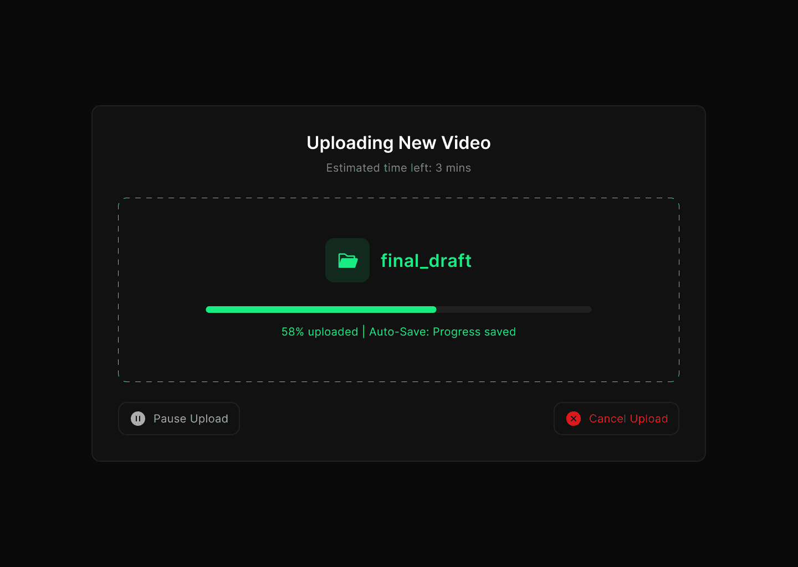Screen dimensions: 798x567
Task: Click the gray pause circle icon
Action: tap(138, 419)
